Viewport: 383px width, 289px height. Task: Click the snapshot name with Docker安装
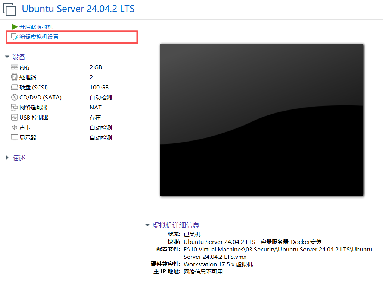coord(253,242)
